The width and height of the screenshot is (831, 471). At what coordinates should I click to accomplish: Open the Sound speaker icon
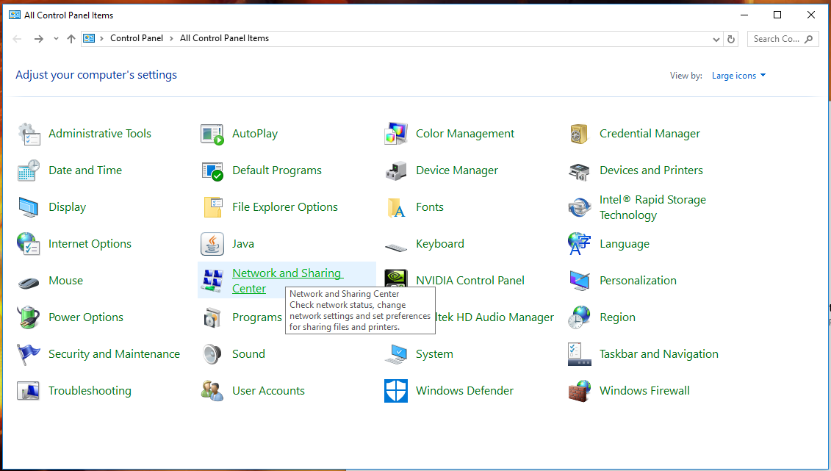212,354
